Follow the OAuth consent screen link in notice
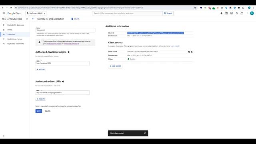Viewport: 256px width, 144px height. [x=54, y=44]
